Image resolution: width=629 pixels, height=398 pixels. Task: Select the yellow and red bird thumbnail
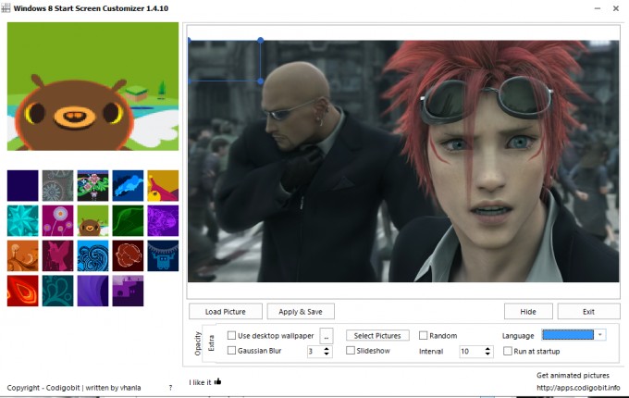[x=163, y=185]
